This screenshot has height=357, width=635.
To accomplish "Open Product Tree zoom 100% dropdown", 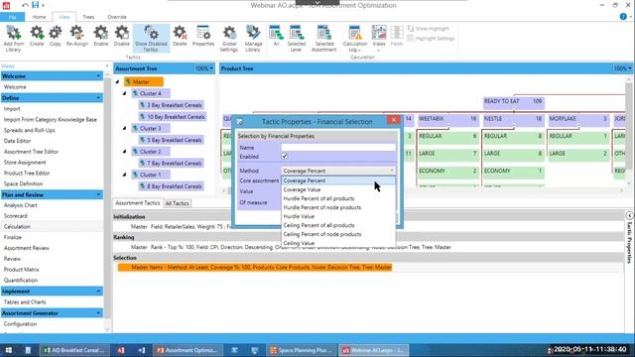I will tap(622, 68).
